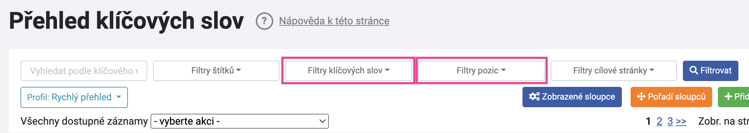Click the plus icon on green button
Screen dimensions: 749x133
[728, 97]
